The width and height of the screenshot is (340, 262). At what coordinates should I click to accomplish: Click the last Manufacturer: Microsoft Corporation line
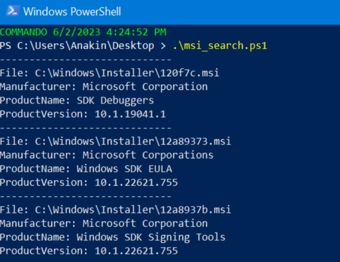point(104,224)
